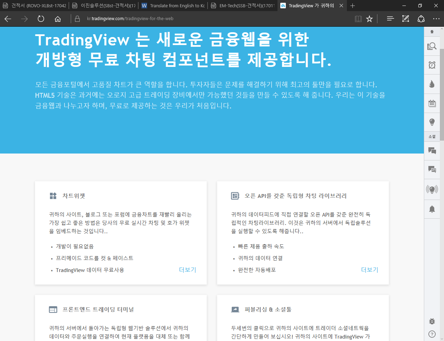Show hot ideas using the flame icon
Image resolution: width=444 pixels, height=341 pixels.
(432, 84)
